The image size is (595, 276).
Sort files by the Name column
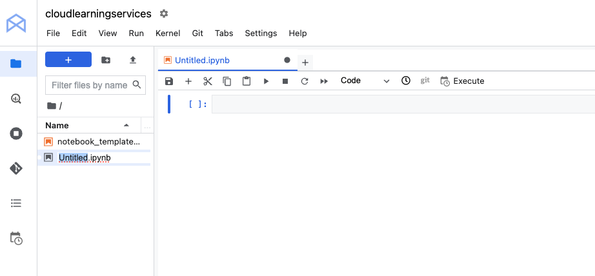[x=57, y=126]
